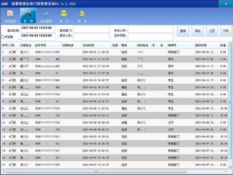
Task: Open the 统计 statistics toolbar icon
Action: [x=64, y=16]
